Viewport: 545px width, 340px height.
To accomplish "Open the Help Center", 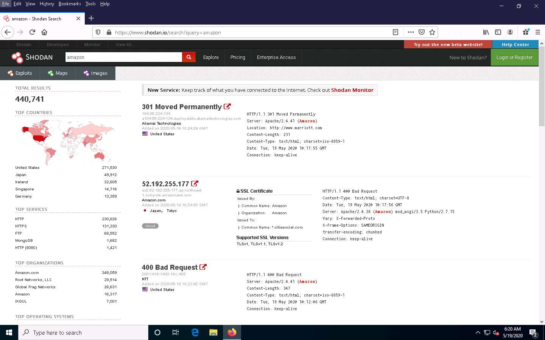I will pyautogui.click(x=515, y=44).
